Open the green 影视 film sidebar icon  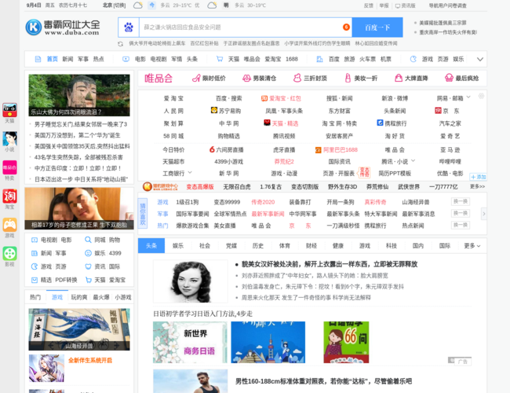[x=9, y=254]
